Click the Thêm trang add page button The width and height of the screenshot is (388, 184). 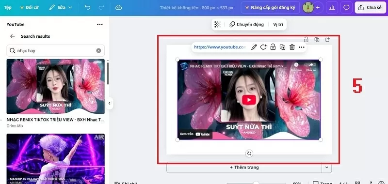coord(244,167)
